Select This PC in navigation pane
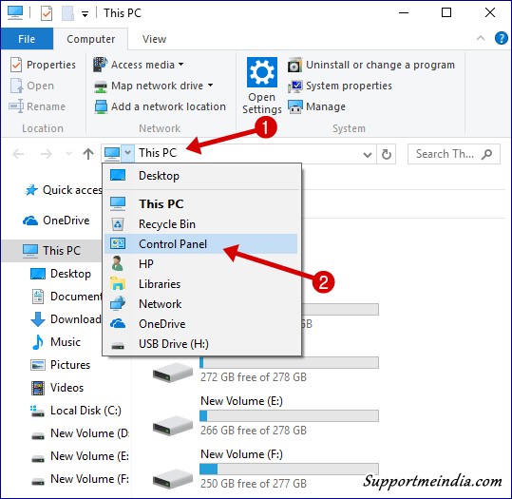 point(51,251)
